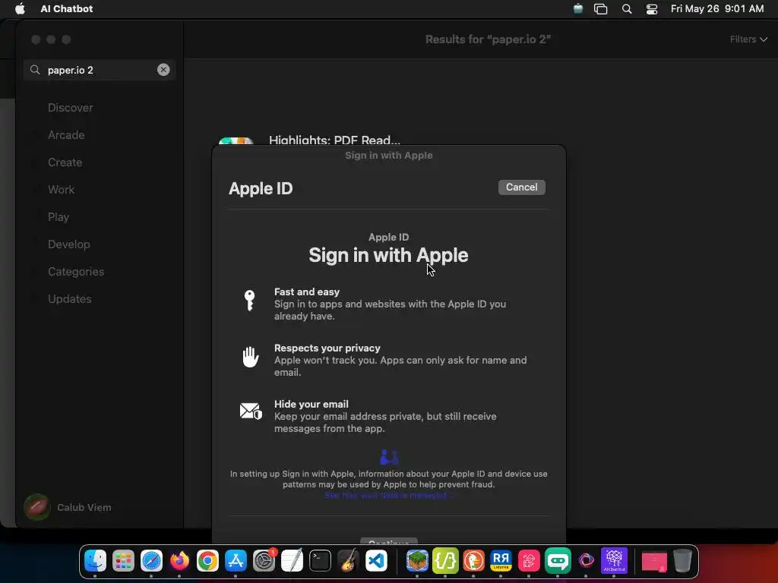The height and width of the screenshot is (583, 778).
Task: Select Develop in the sidebar
Action: pyautogui.click(x=69, y=244)
